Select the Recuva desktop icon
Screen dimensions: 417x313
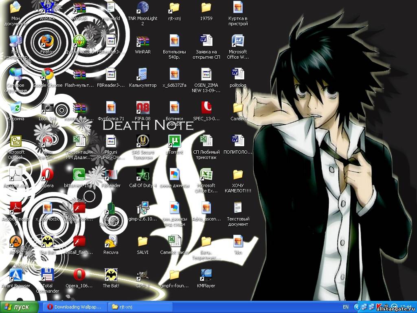[x=111, y=241]
